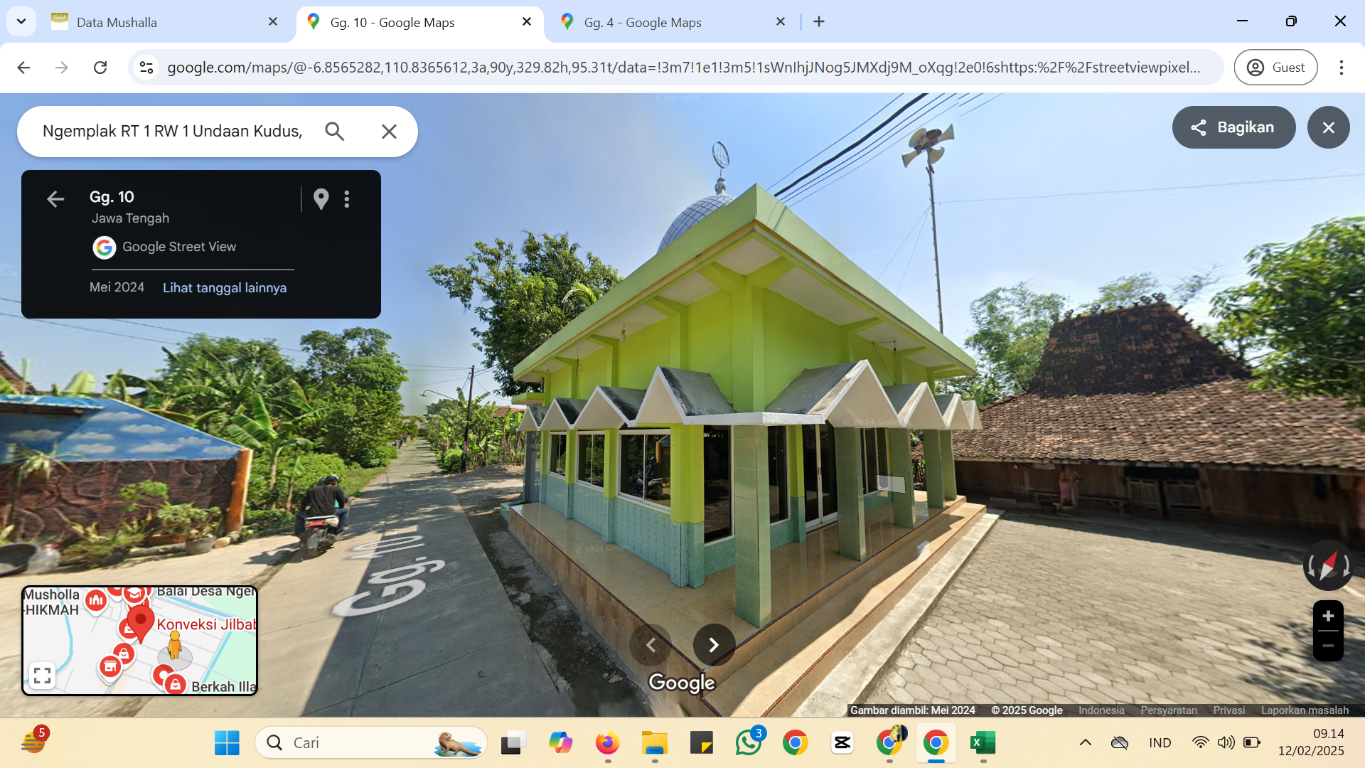Click the Pegman on the minimap

[x=174, y=645]
